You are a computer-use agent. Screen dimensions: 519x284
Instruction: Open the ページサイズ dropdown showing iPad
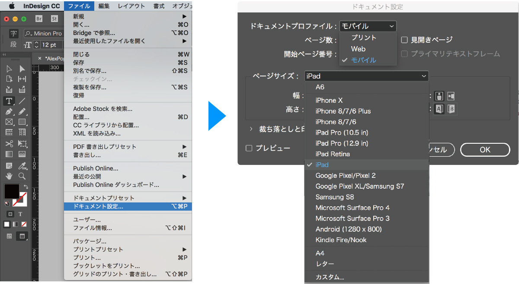pyautogui.click(x=366, y=76)
